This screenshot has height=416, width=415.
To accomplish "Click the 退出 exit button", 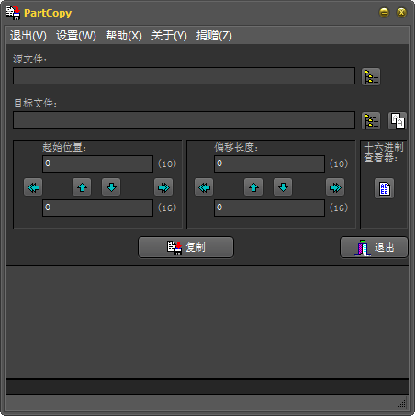I will (x=374, y=247).
